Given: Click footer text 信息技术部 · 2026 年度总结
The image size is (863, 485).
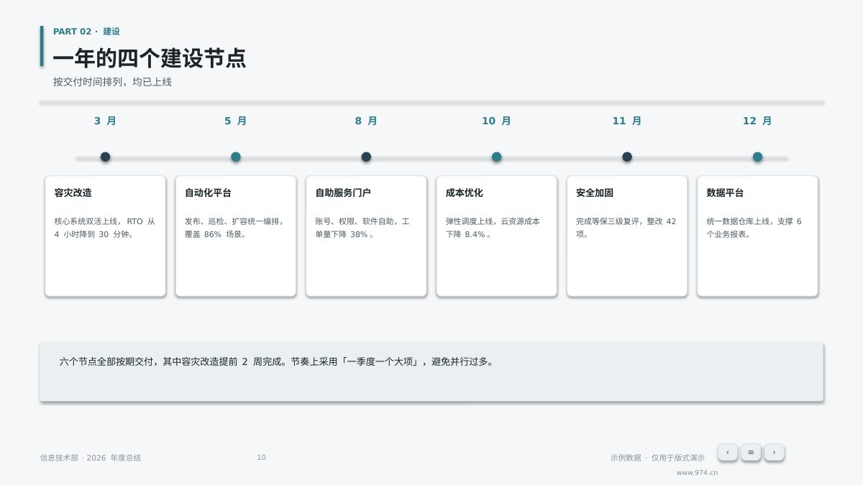Looking at the screenshot, I should tap(91, 458).
